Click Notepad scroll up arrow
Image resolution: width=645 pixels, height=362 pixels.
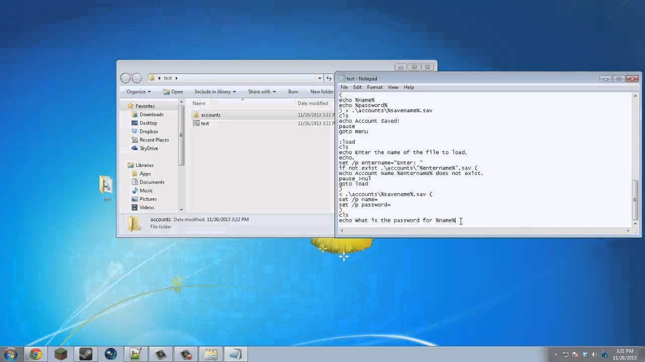click(635, 96)
